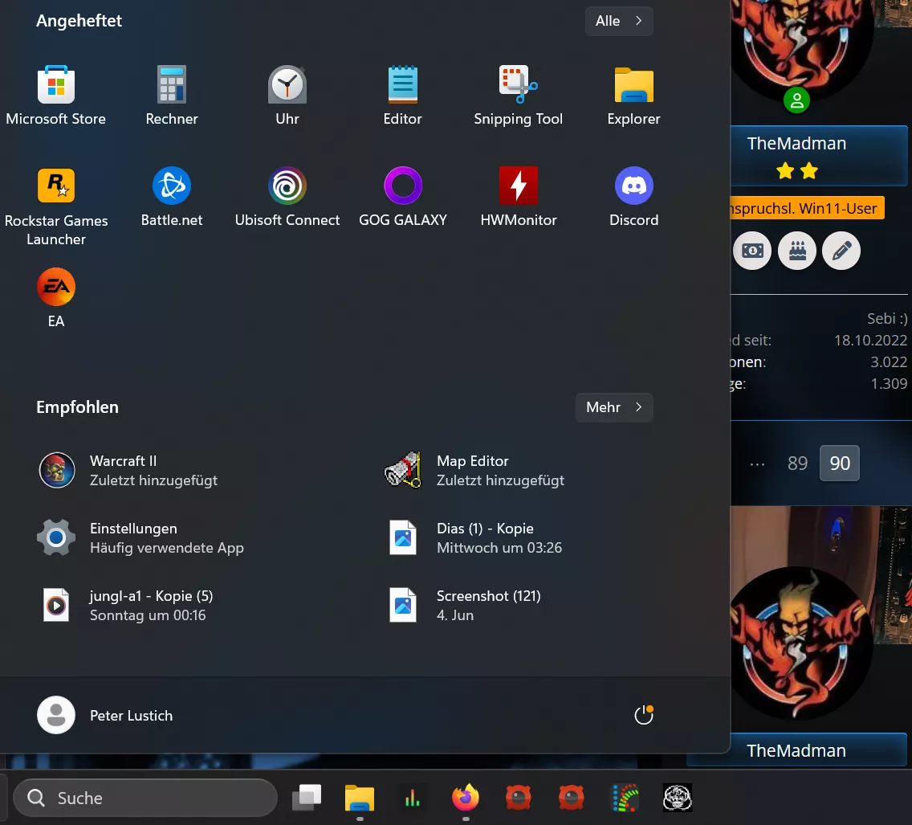Click the 1.309 posts count
Image resolution: width=912 pixels, height=825 pixels.
(889, 383)
